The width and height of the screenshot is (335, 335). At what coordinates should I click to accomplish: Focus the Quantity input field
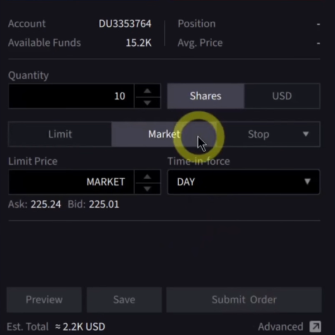coord(71,96)
